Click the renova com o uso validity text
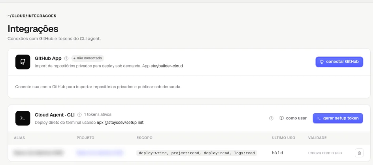Viewport: 373px width, 165px height. pyautogui.click(x=325, y=153)
